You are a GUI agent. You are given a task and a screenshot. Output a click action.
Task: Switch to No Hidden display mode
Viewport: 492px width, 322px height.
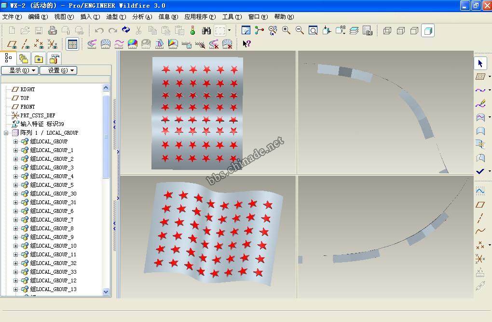[414, 30]
